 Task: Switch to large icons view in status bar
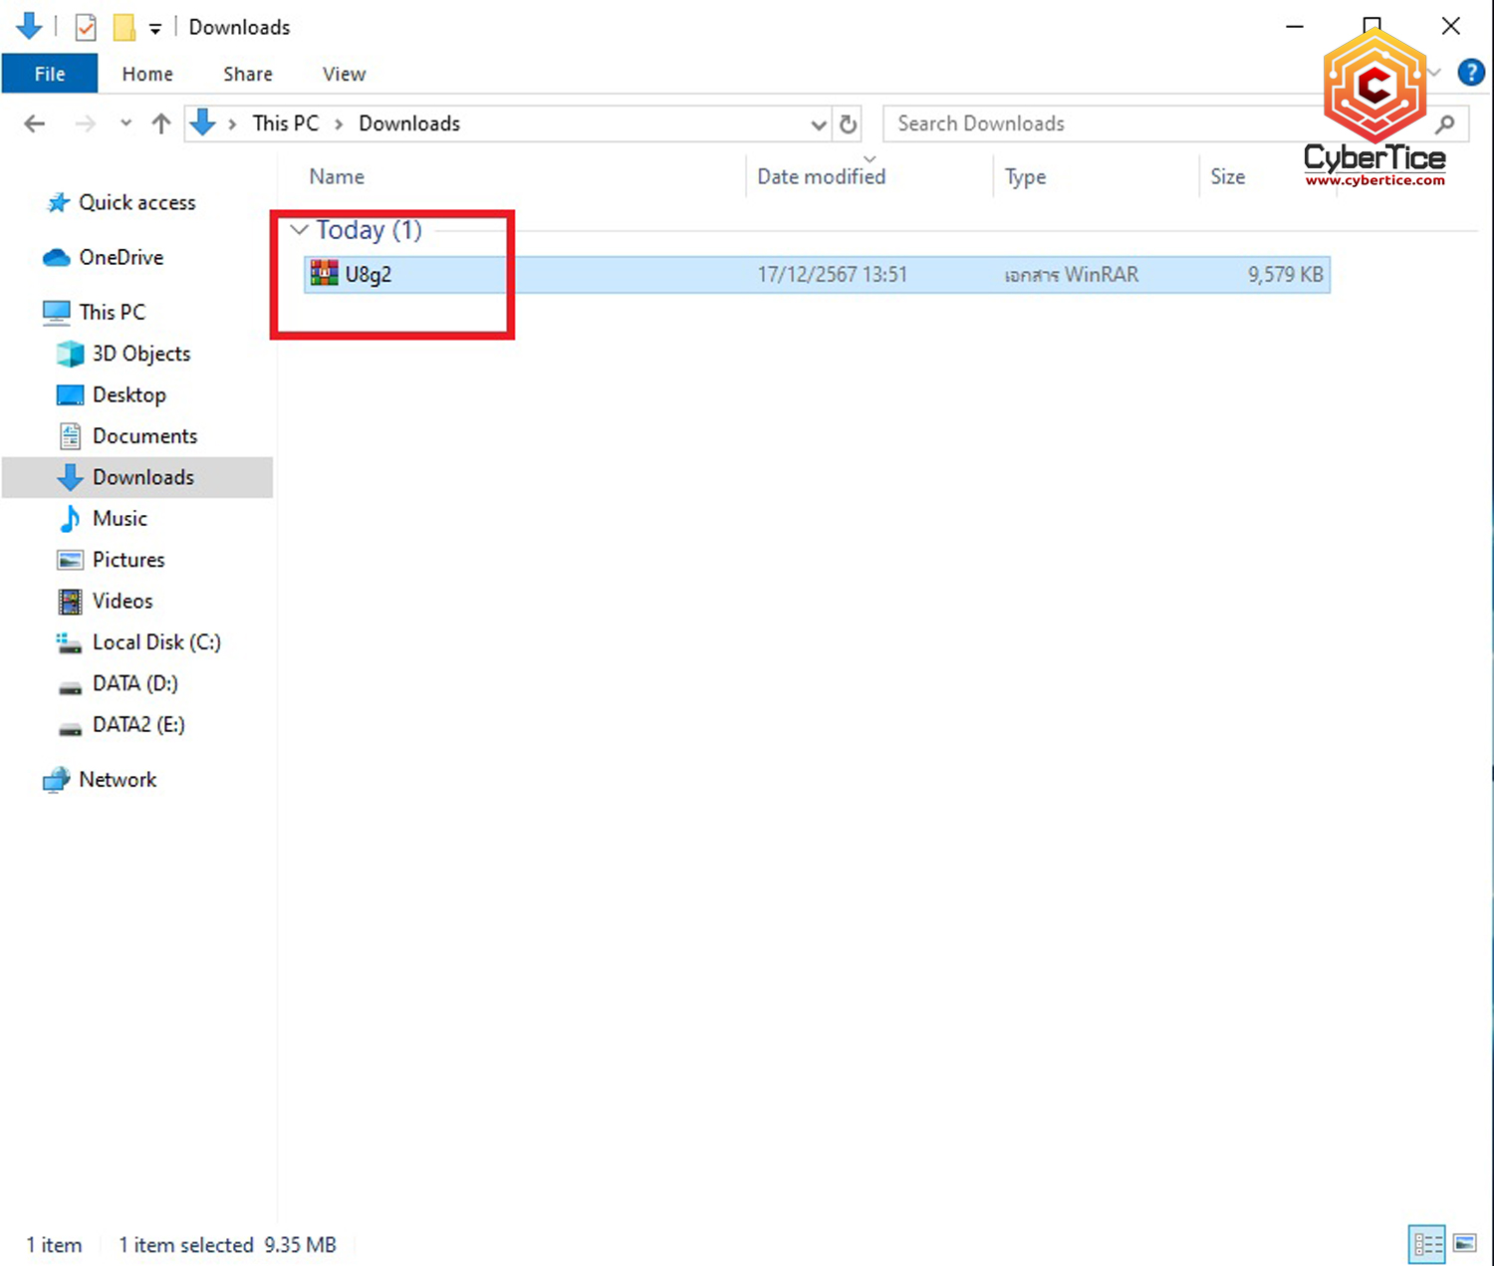click(x=1464, y=1244)
